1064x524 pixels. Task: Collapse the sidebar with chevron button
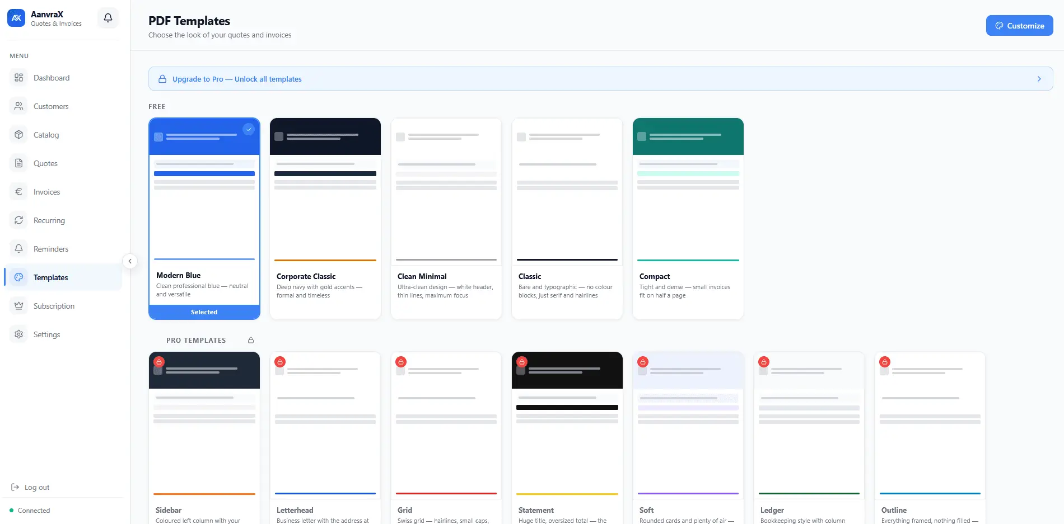[130, 261]
